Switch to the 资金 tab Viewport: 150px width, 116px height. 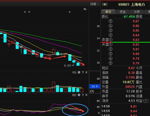tap(122, 12)
